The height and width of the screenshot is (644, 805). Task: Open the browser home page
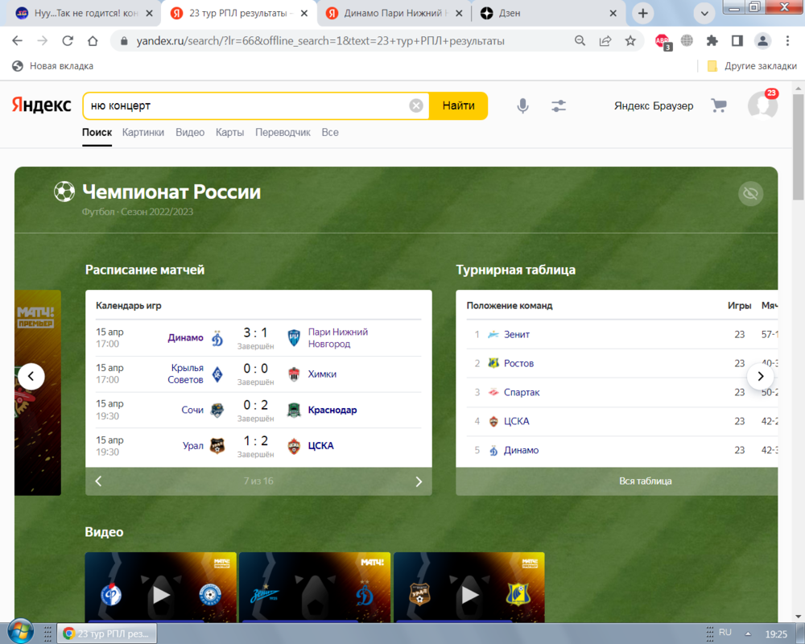tap(93, 41)
